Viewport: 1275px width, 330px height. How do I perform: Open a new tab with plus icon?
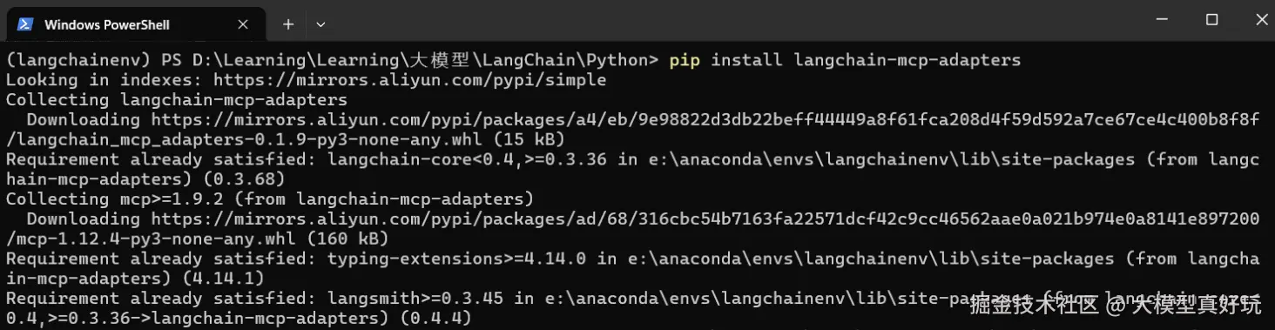pos(288,24)
